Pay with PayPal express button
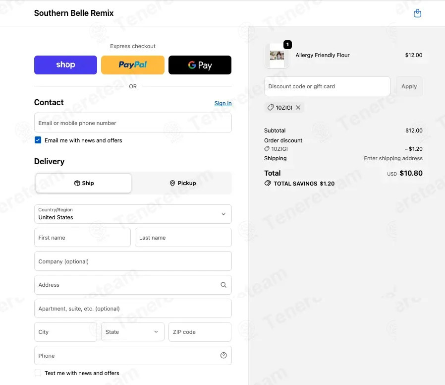 [132, 65]
